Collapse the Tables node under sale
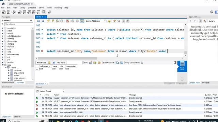 pyautogui.click(x=6, y=67)
